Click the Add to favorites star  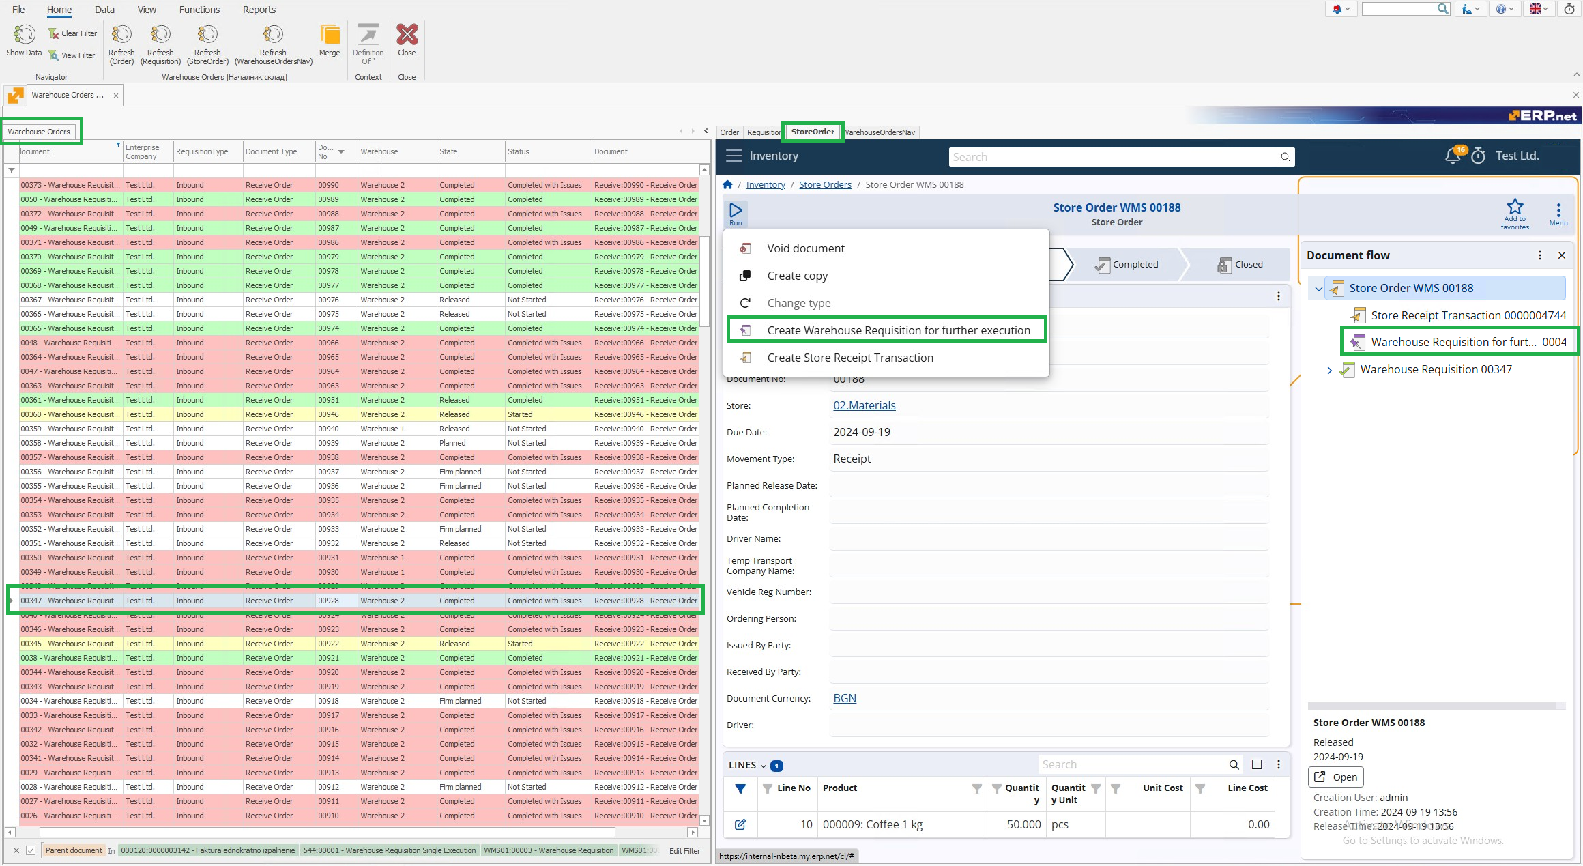tap(1515, 207)
